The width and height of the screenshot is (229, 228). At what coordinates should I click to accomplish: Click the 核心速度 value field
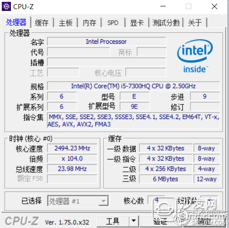click(x=72, y=148)
